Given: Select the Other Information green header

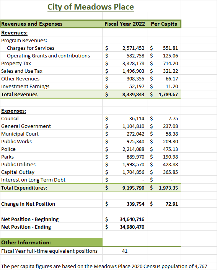Looking at the screenshot, I should [x=51, y=242].
